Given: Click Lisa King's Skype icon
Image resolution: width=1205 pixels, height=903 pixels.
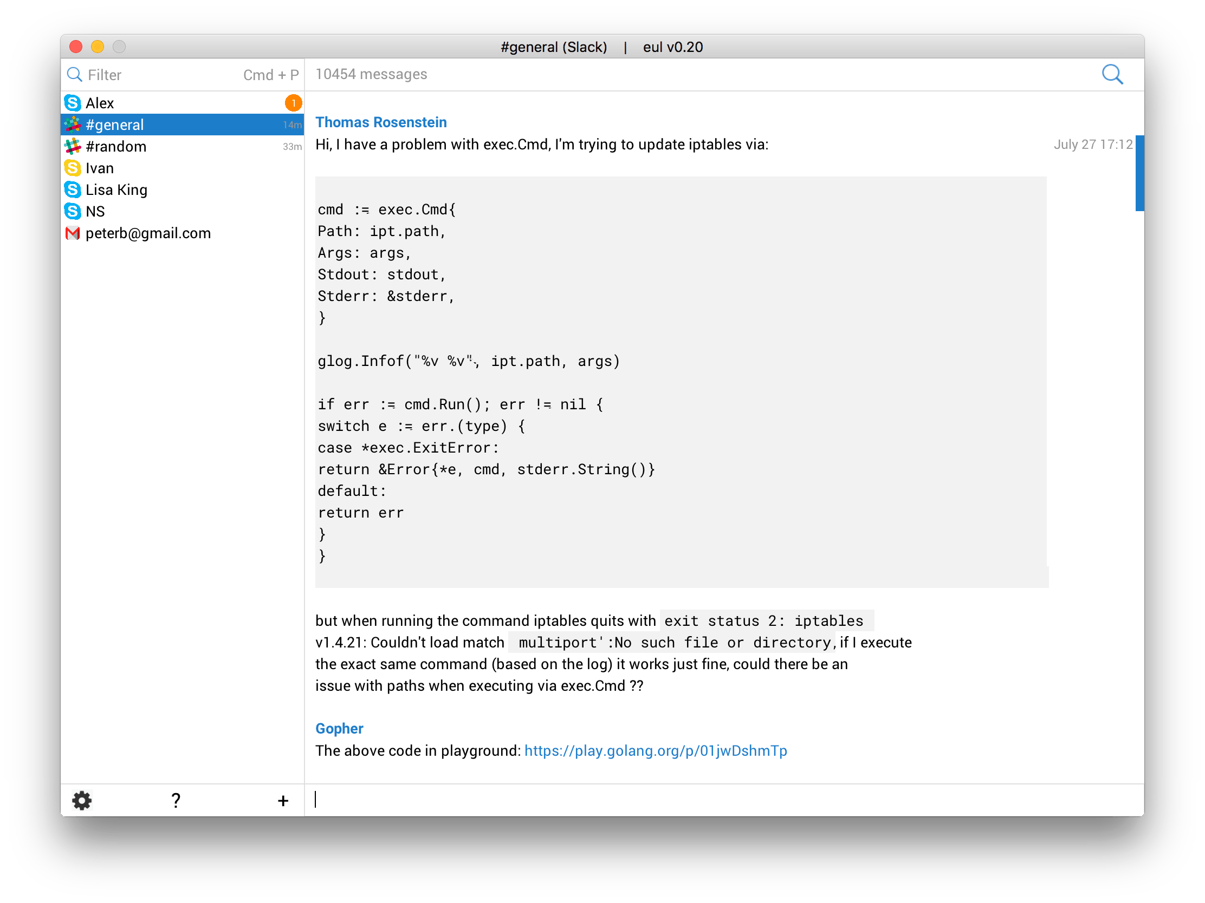Looking at the screenshot, I should pyautogui.click(x=73, y=190).
